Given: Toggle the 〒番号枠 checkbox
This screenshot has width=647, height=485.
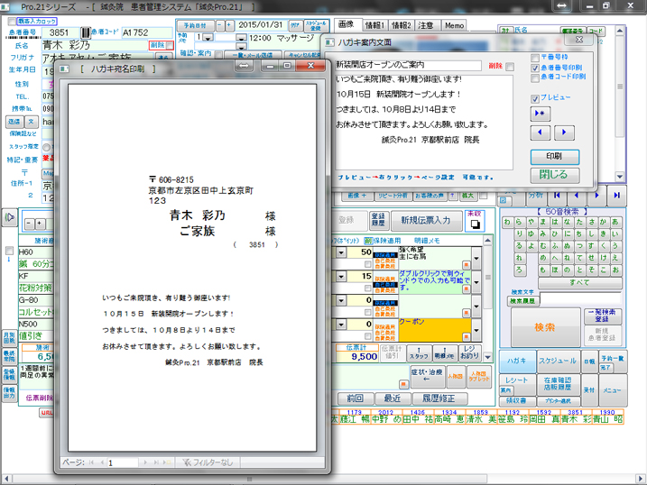Looking at the screenshot, I should click(x=535, y=58).
